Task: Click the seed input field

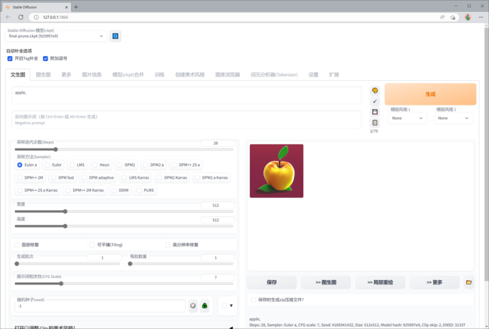Action: [100, 306]
